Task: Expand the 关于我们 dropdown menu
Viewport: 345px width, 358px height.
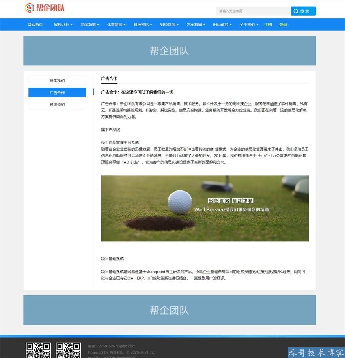Action: (248, 25)
